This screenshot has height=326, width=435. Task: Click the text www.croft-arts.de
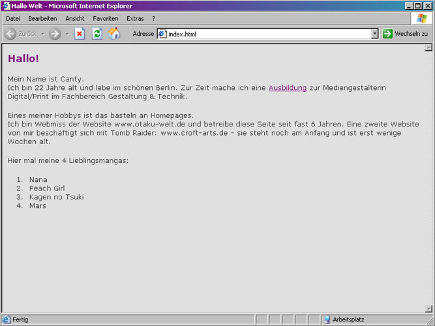[x=194, y=133]
